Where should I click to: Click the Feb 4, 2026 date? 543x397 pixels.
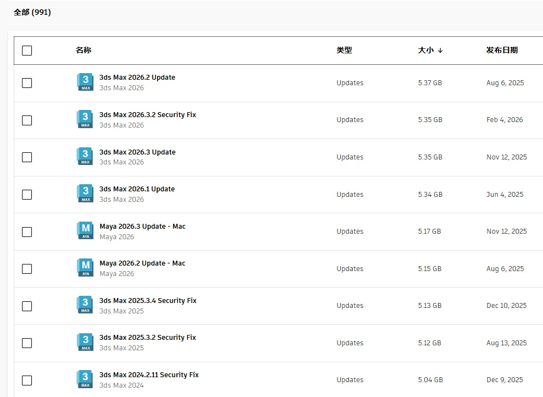(x=505, y=120)
